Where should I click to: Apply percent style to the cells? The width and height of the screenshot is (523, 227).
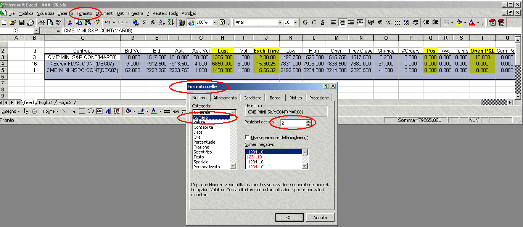389,22
